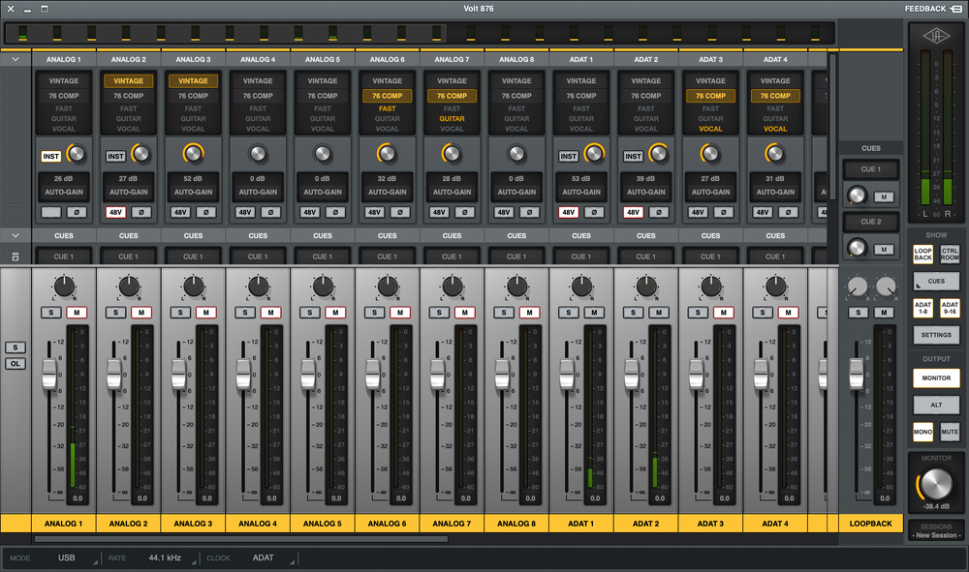Click the ANALOG 5 pan knob
This screenshot has height=572, width=969.
click(x=324, y=286)
